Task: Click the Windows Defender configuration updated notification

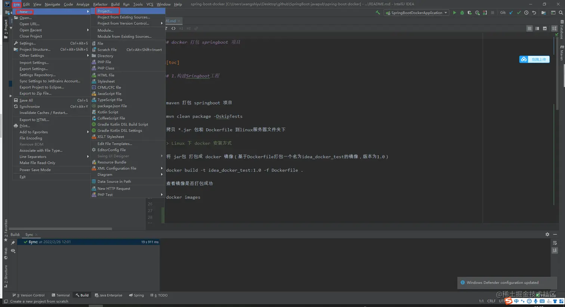Action: (507, 283)
